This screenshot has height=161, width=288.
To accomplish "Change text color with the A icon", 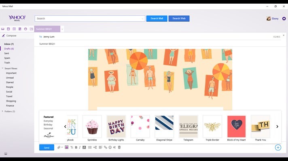I will click(84, 147).
